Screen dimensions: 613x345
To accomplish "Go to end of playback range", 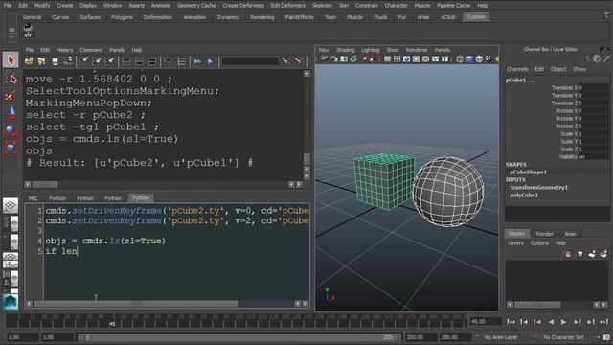I will tap(603, 322).
